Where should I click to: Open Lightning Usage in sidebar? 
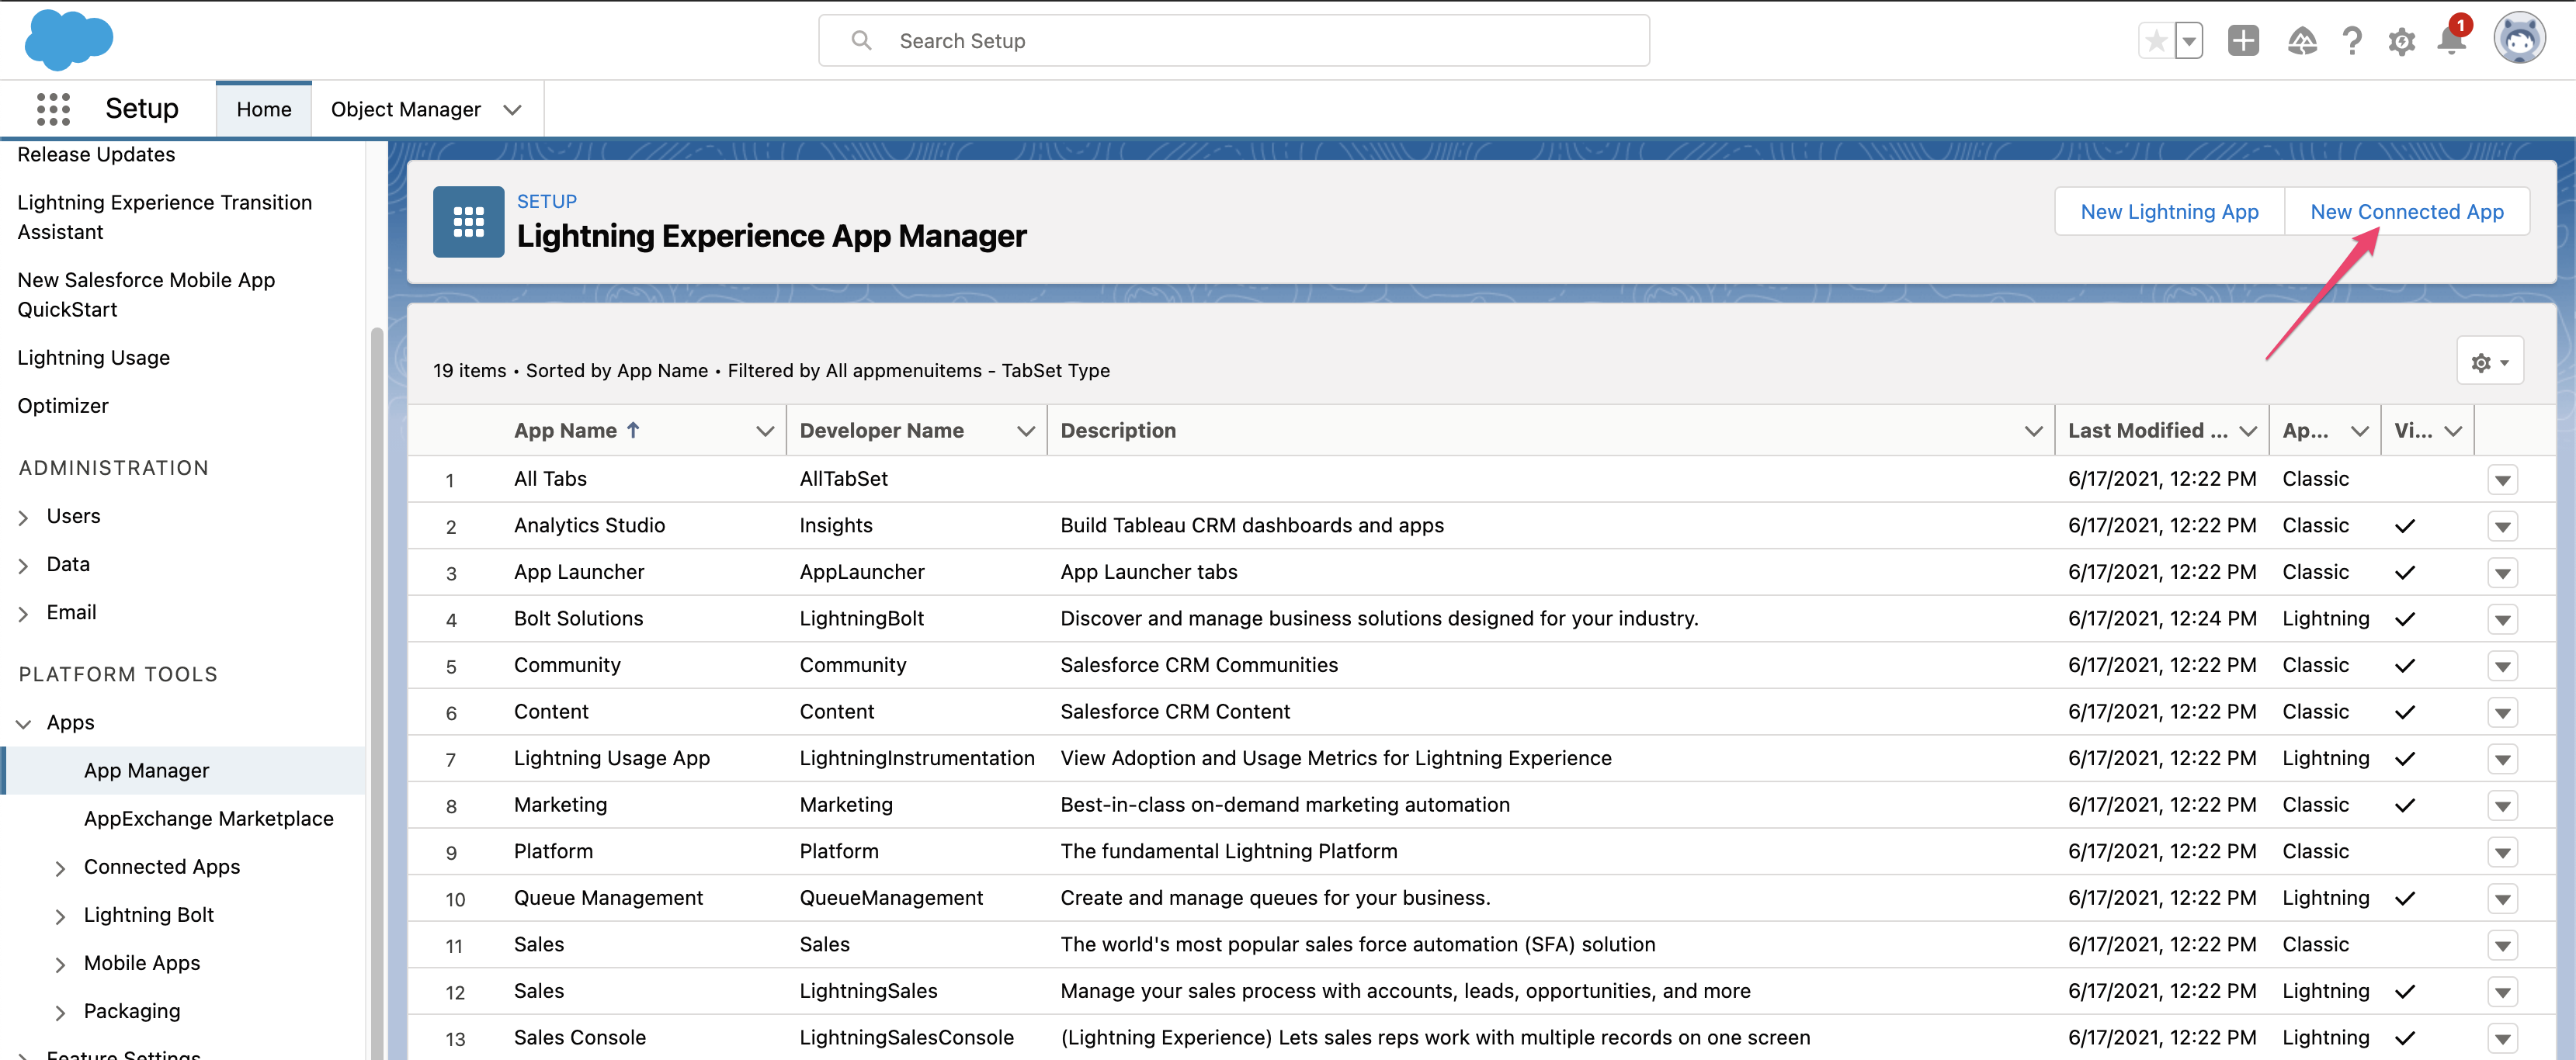pyautogui.click(x=93, y=358)
